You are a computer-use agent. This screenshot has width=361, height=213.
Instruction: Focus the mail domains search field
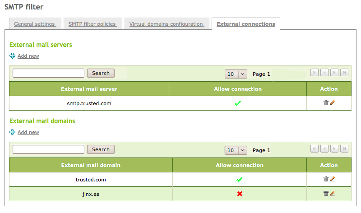click(x=48, y=149)
